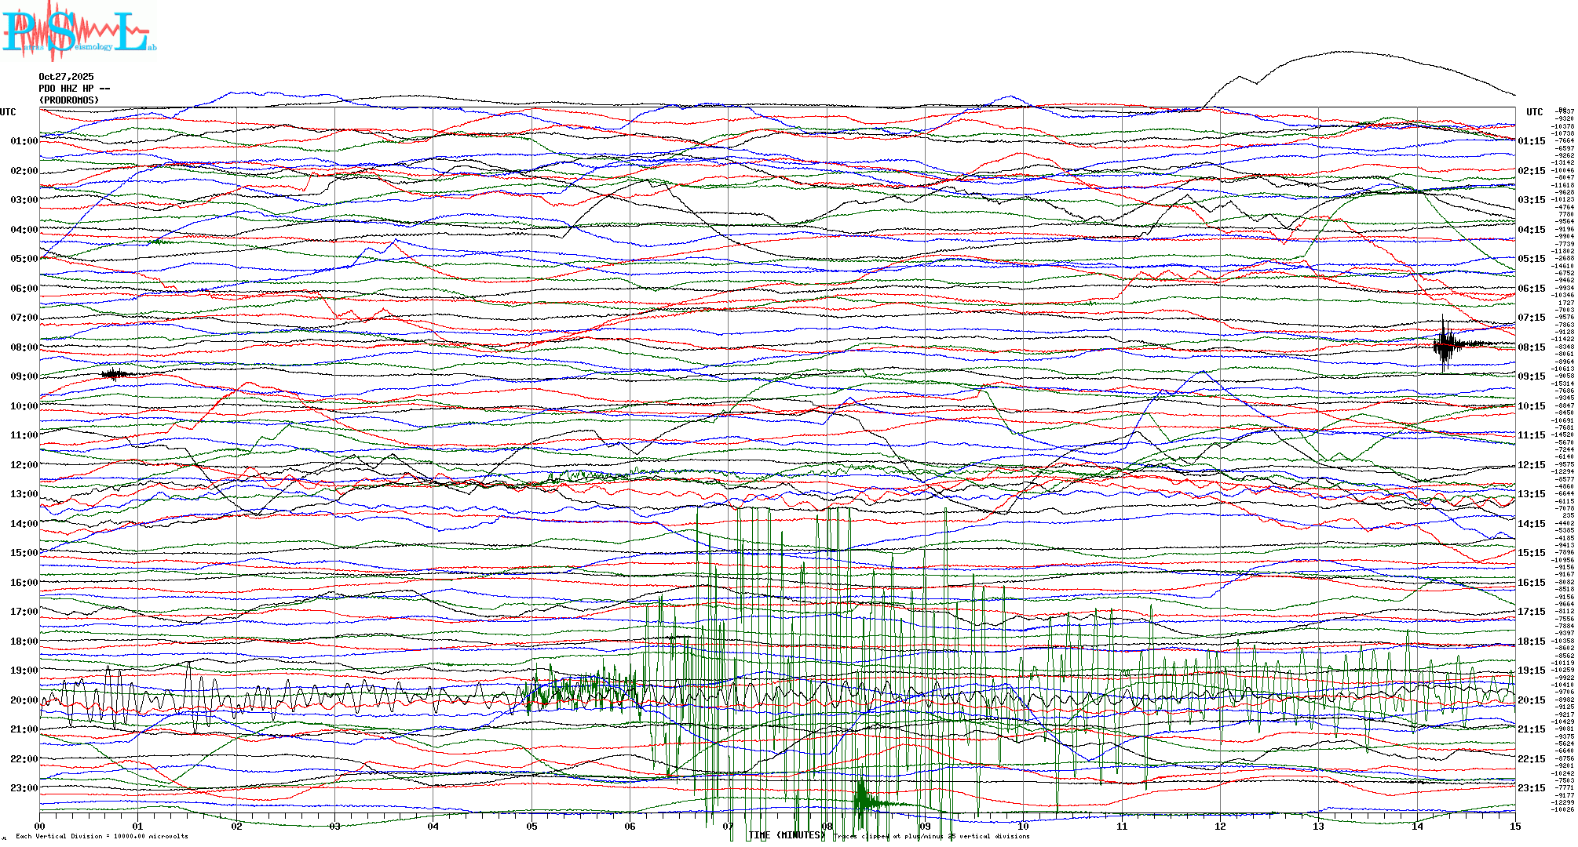Click the PSL Seismology Lab logo

(77, 31)
